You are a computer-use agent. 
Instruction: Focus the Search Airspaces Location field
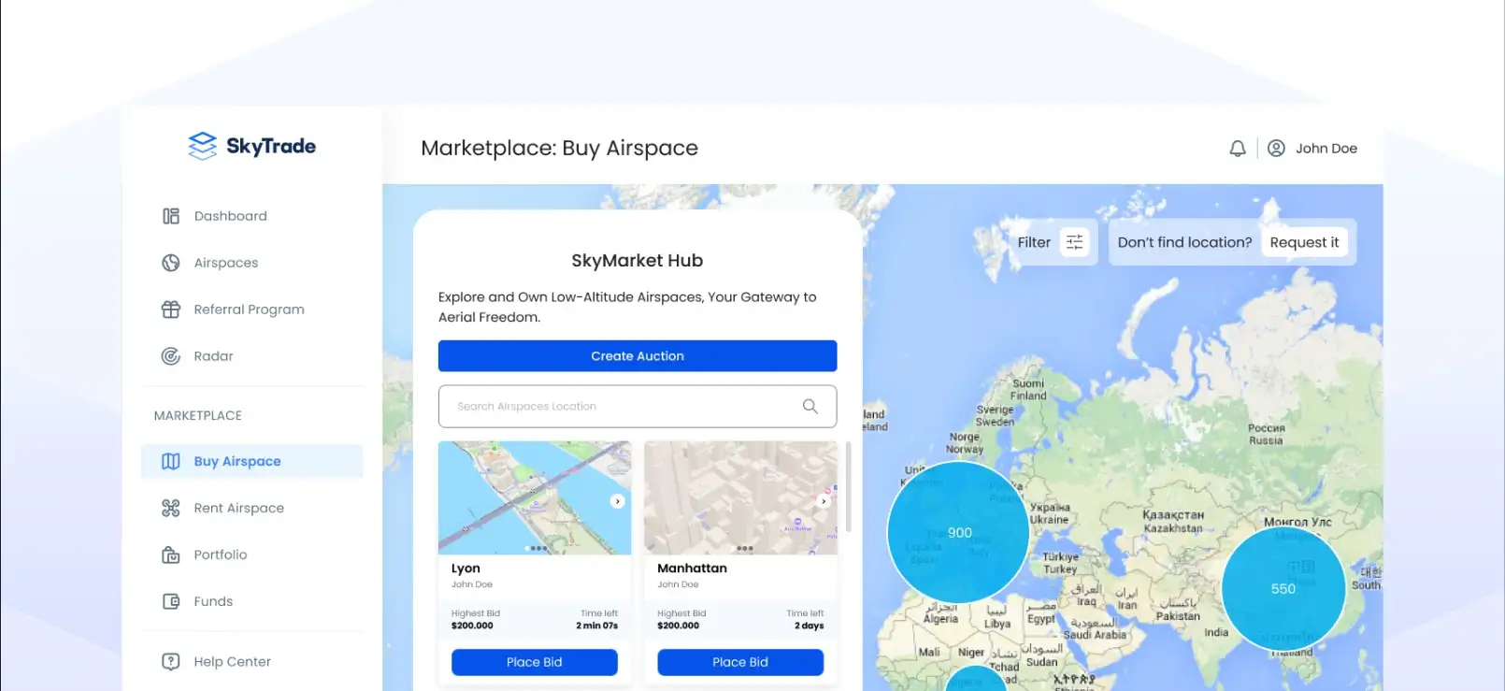[617, 407]
